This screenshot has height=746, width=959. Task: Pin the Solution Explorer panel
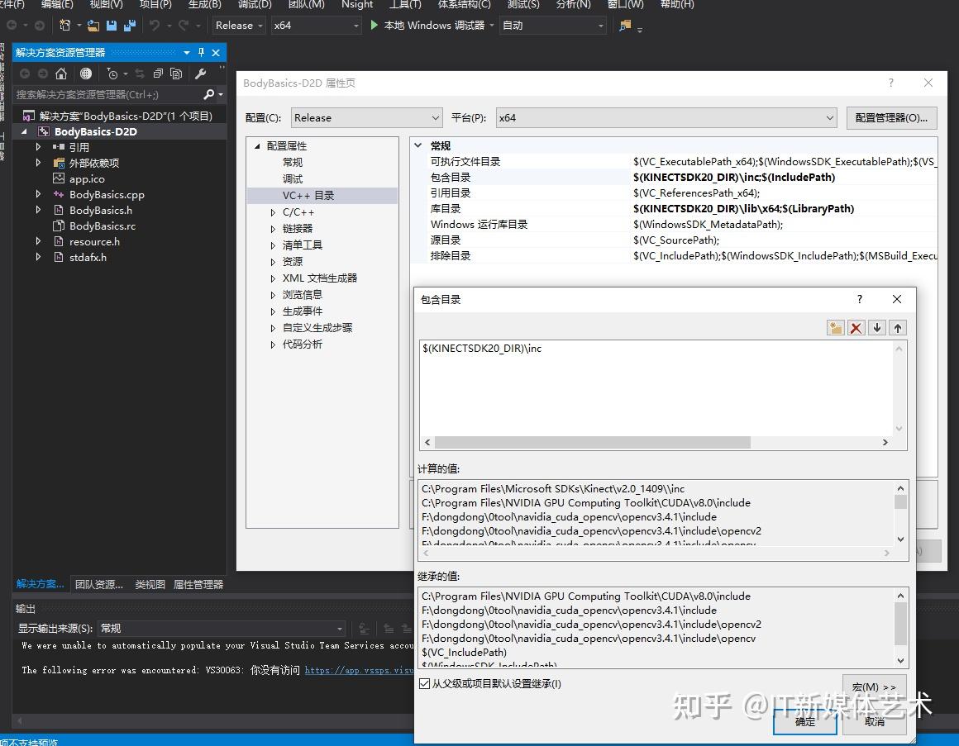[x=201, y=51]
